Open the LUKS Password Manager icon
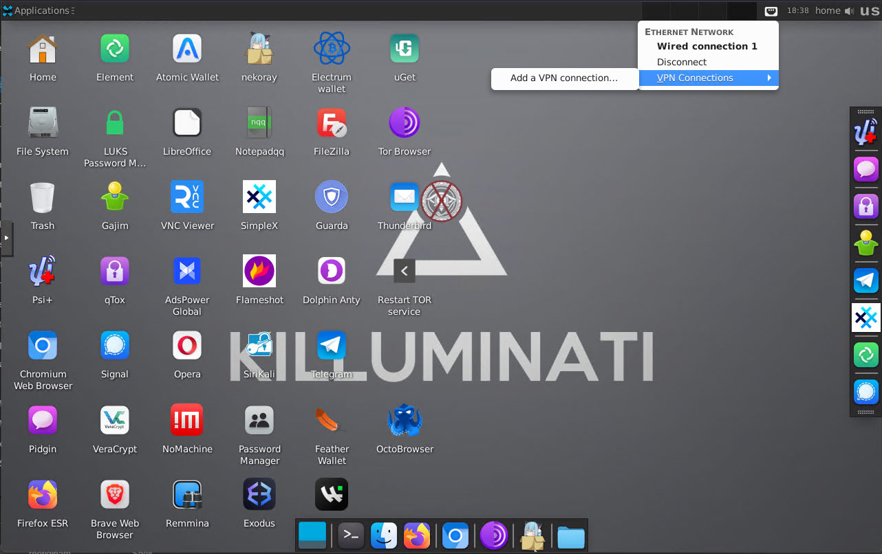 (115, 123)
